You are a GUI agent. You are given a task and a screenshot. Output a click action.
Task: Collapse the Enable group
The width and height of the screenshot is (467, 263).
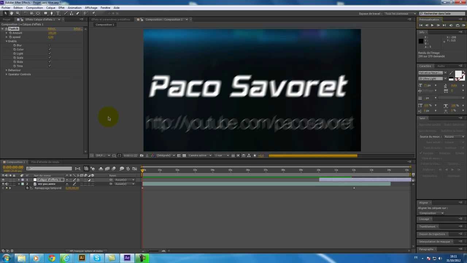coord(7,41)
